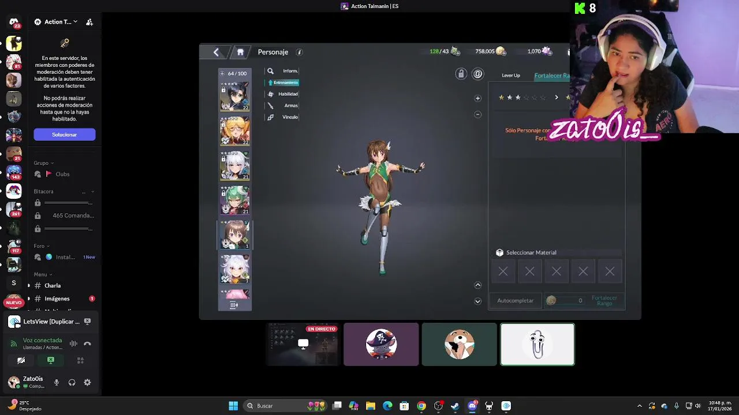Screen dimensions: 739x415
Task: Zoom out the character model with minus
Action: 477,114
